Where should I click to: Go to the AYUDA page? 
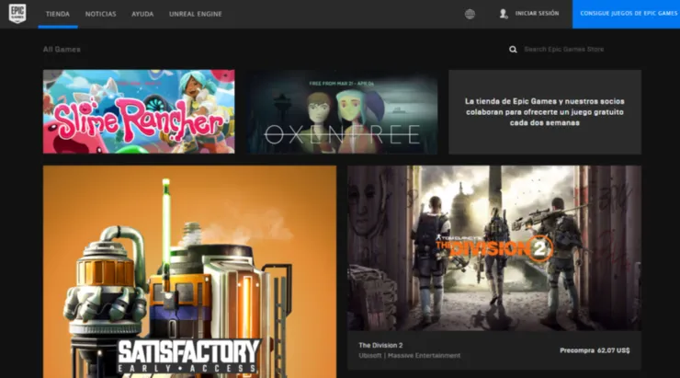click(x=142, y=15)
